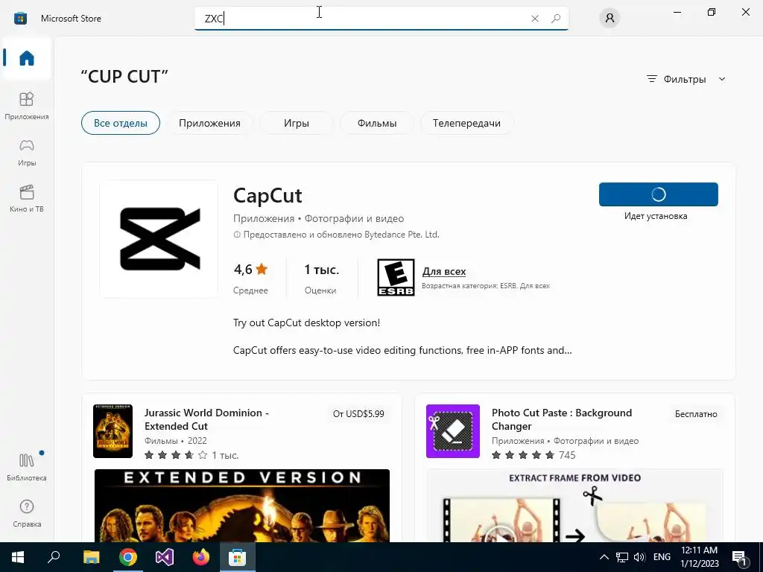Switch ENG input language indicator
This screenshot has height=572, width=763.
tap(662, 557)
